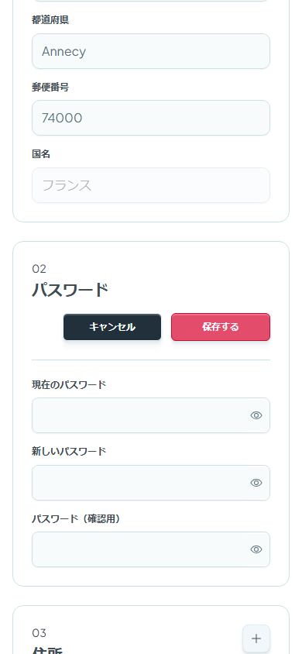This screenshot has width=302, height=654.
Task: Toggle visibility of the new password field
Action: tap(256, 483)
